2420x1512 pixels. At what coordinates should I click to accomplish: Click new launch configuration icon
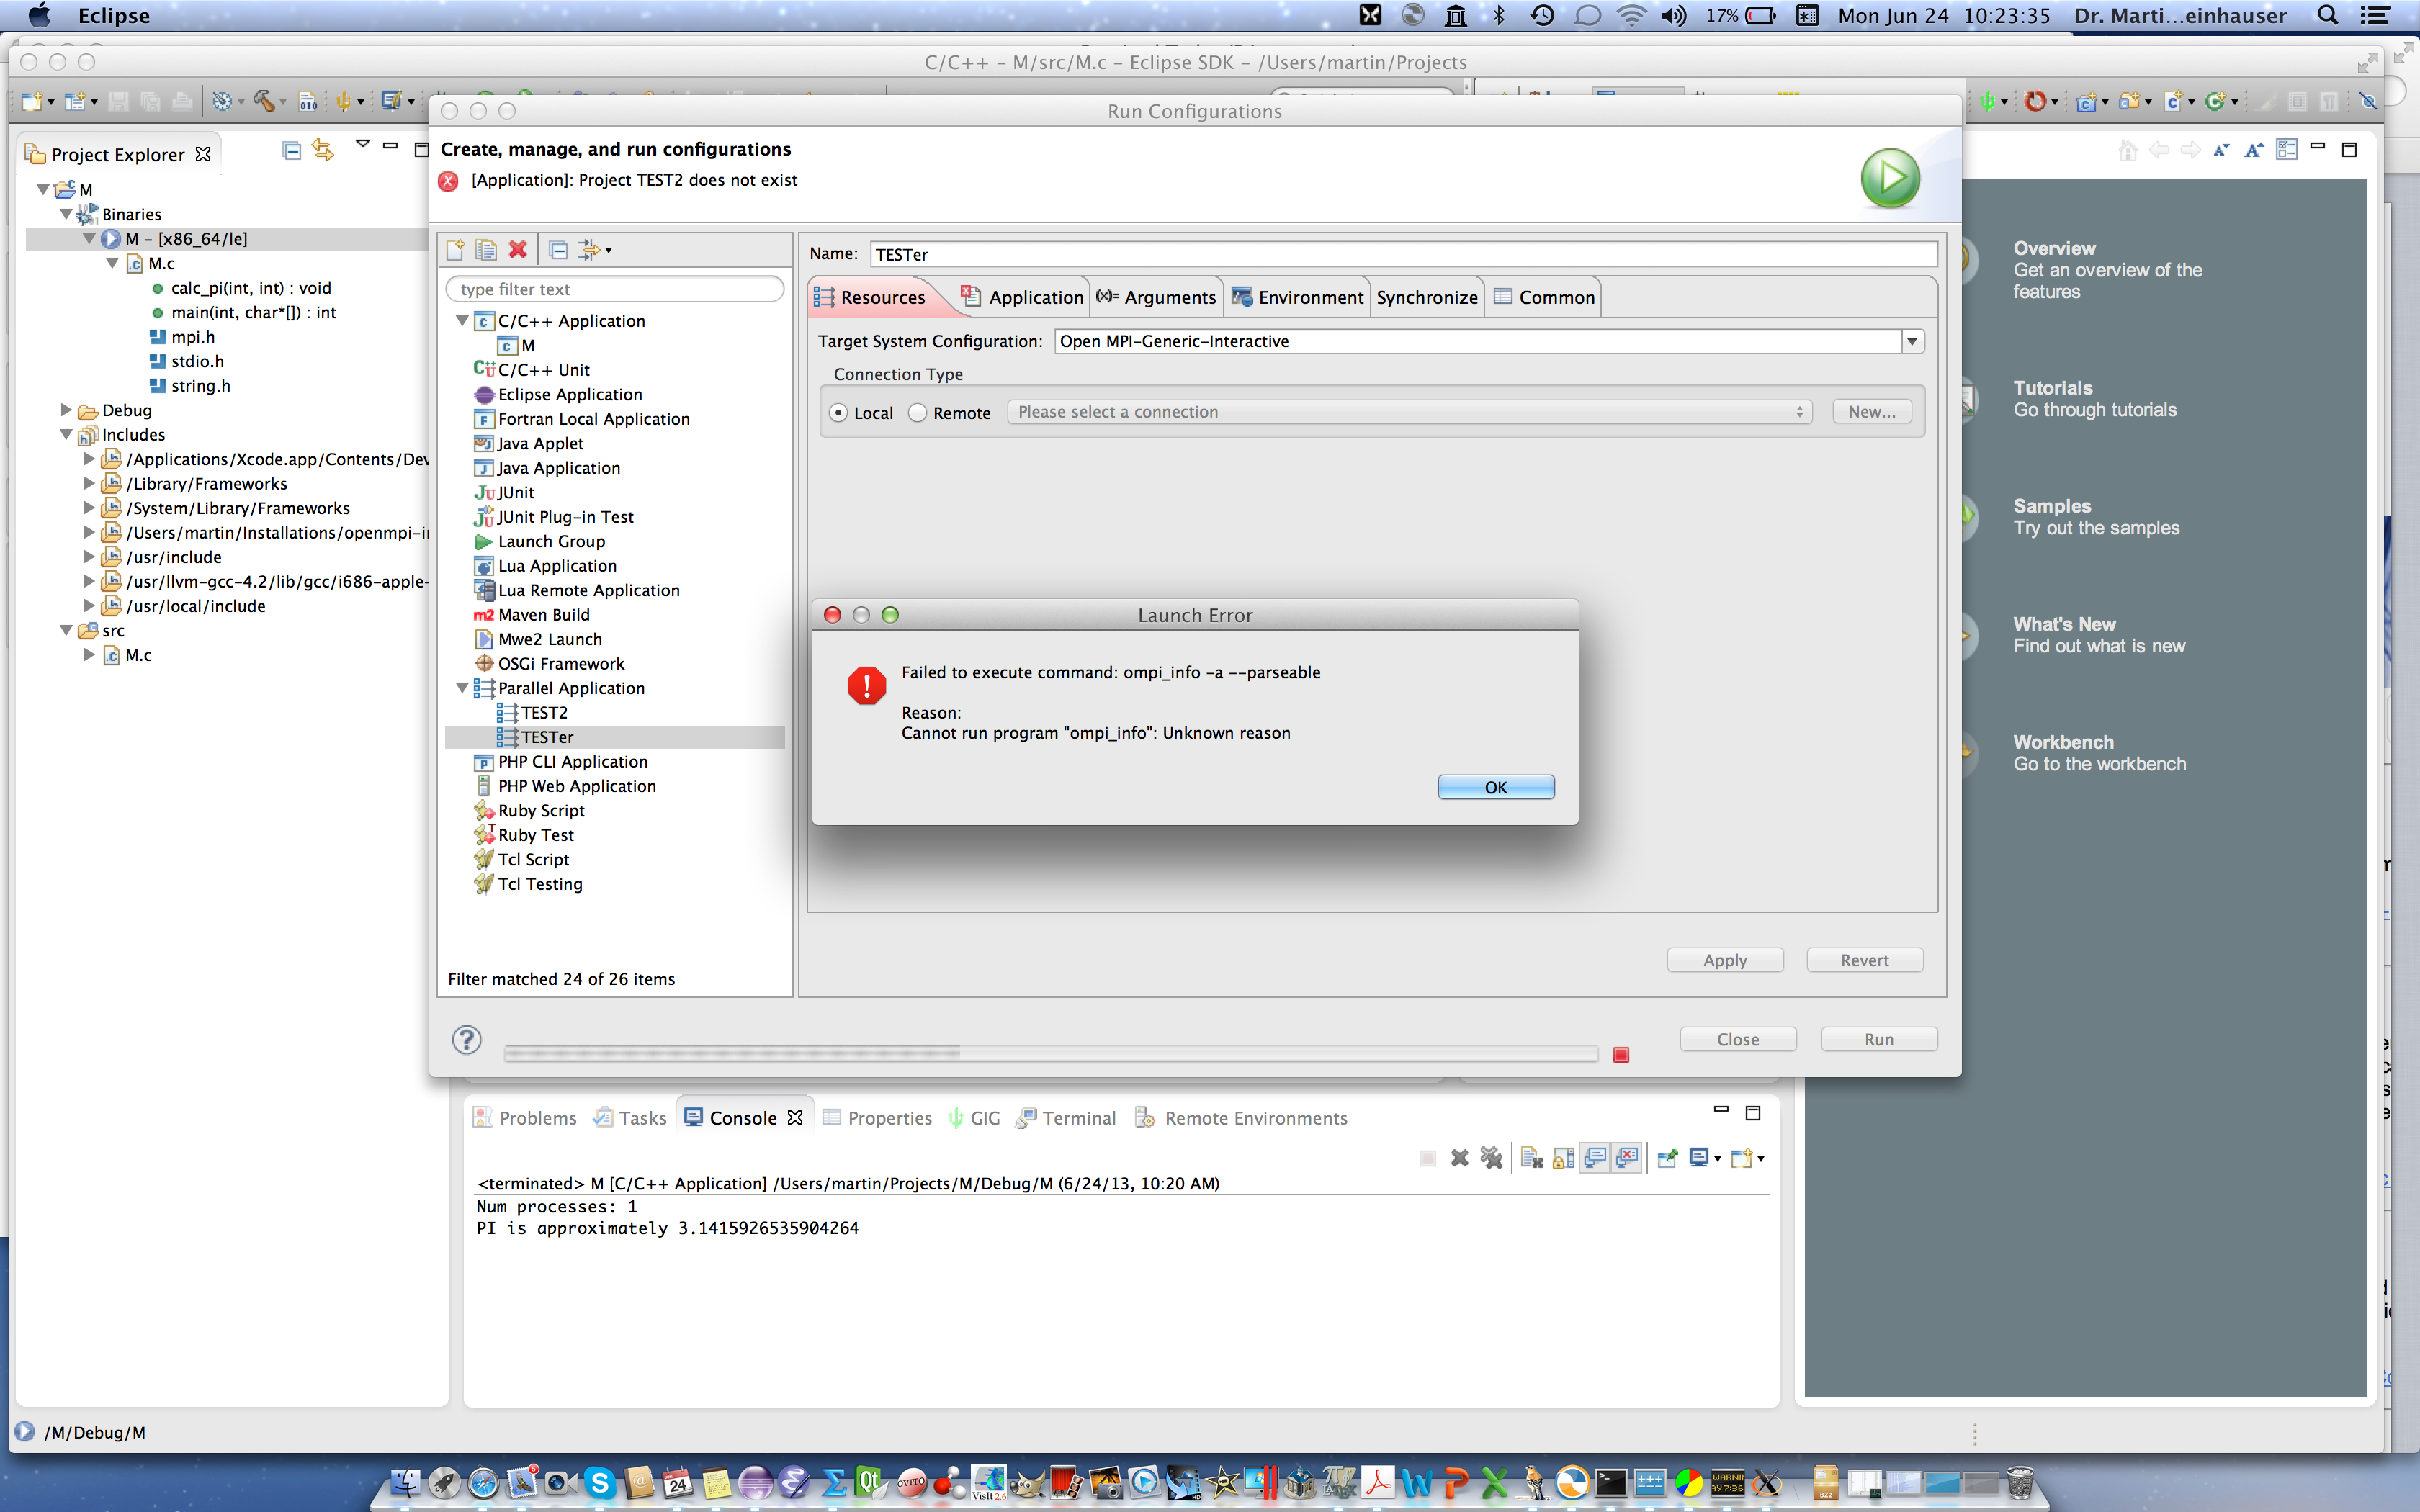[x=456, y=250]
